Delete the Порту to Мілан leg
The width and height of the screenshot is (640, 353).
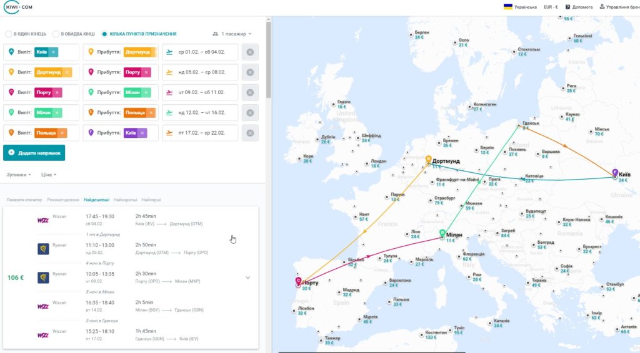pos(250,92)
